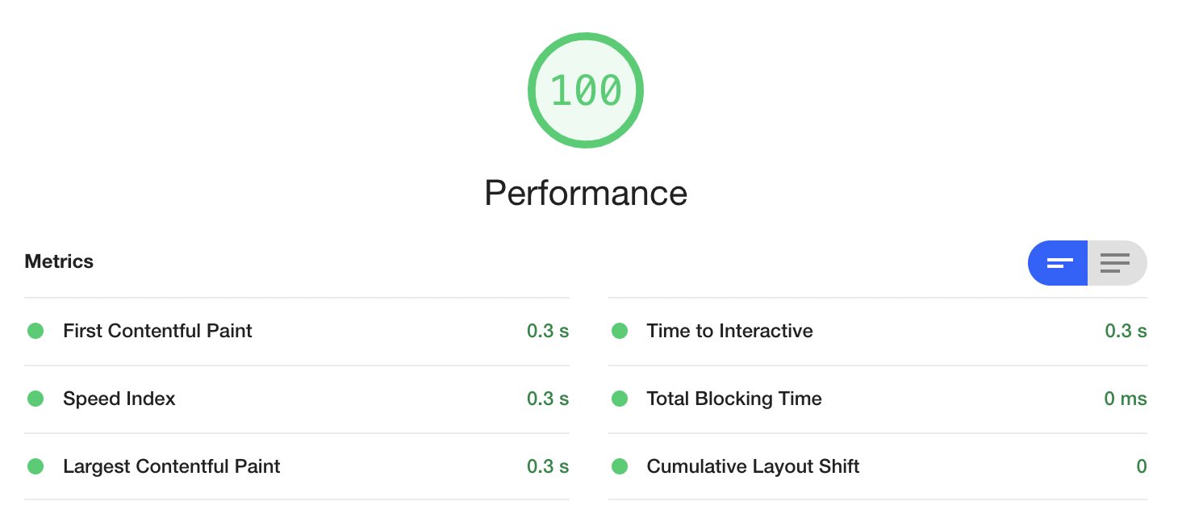The height and width of the screenshot is (518, 1178).
Task: Switch to compact metrics view toggle
Action: (x=1058, y=263)
